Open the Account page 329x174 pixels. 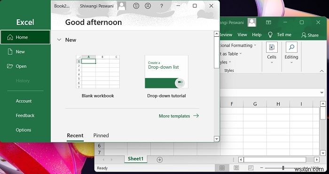coord(23,101)
